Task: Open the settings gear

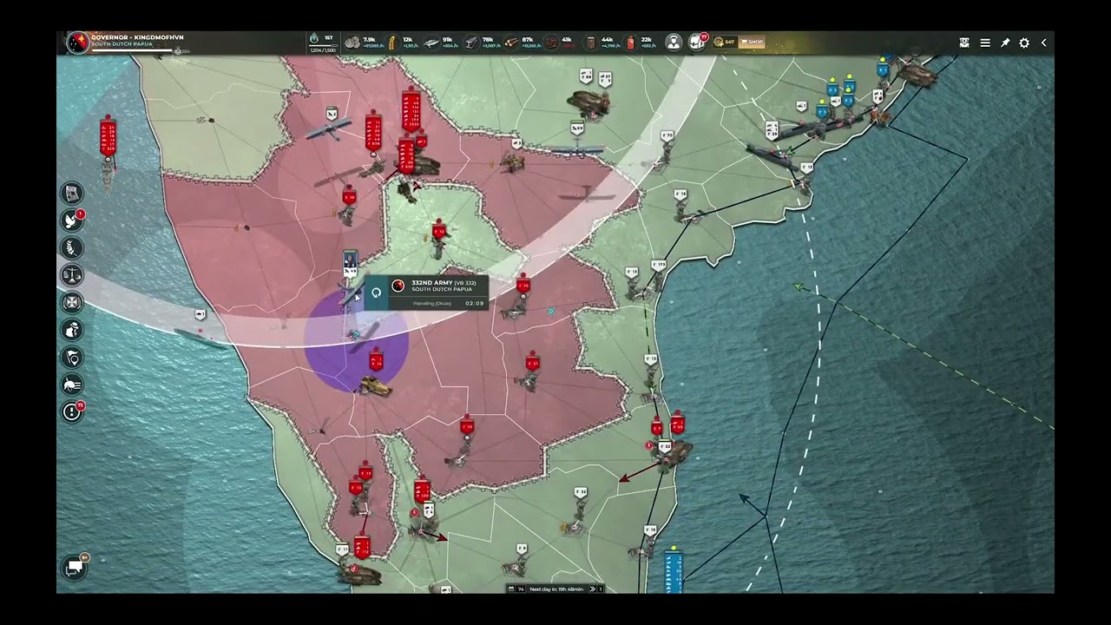Action: click(1024, 43)
